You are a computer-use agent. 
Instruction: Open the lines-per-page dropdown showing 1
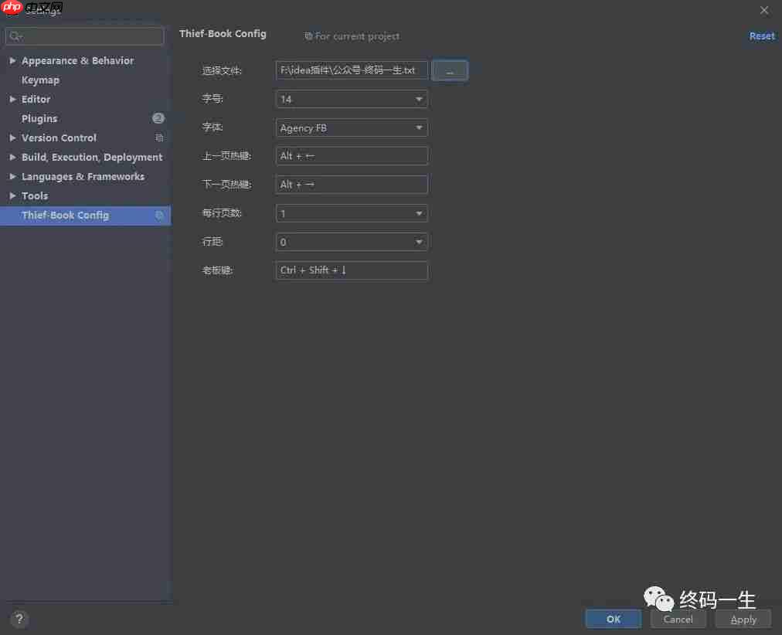pos(352,213)
